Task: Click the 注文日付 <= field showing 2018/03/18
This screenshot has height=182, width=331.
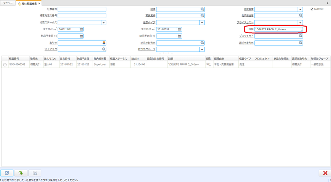Action: coord(166,29)
